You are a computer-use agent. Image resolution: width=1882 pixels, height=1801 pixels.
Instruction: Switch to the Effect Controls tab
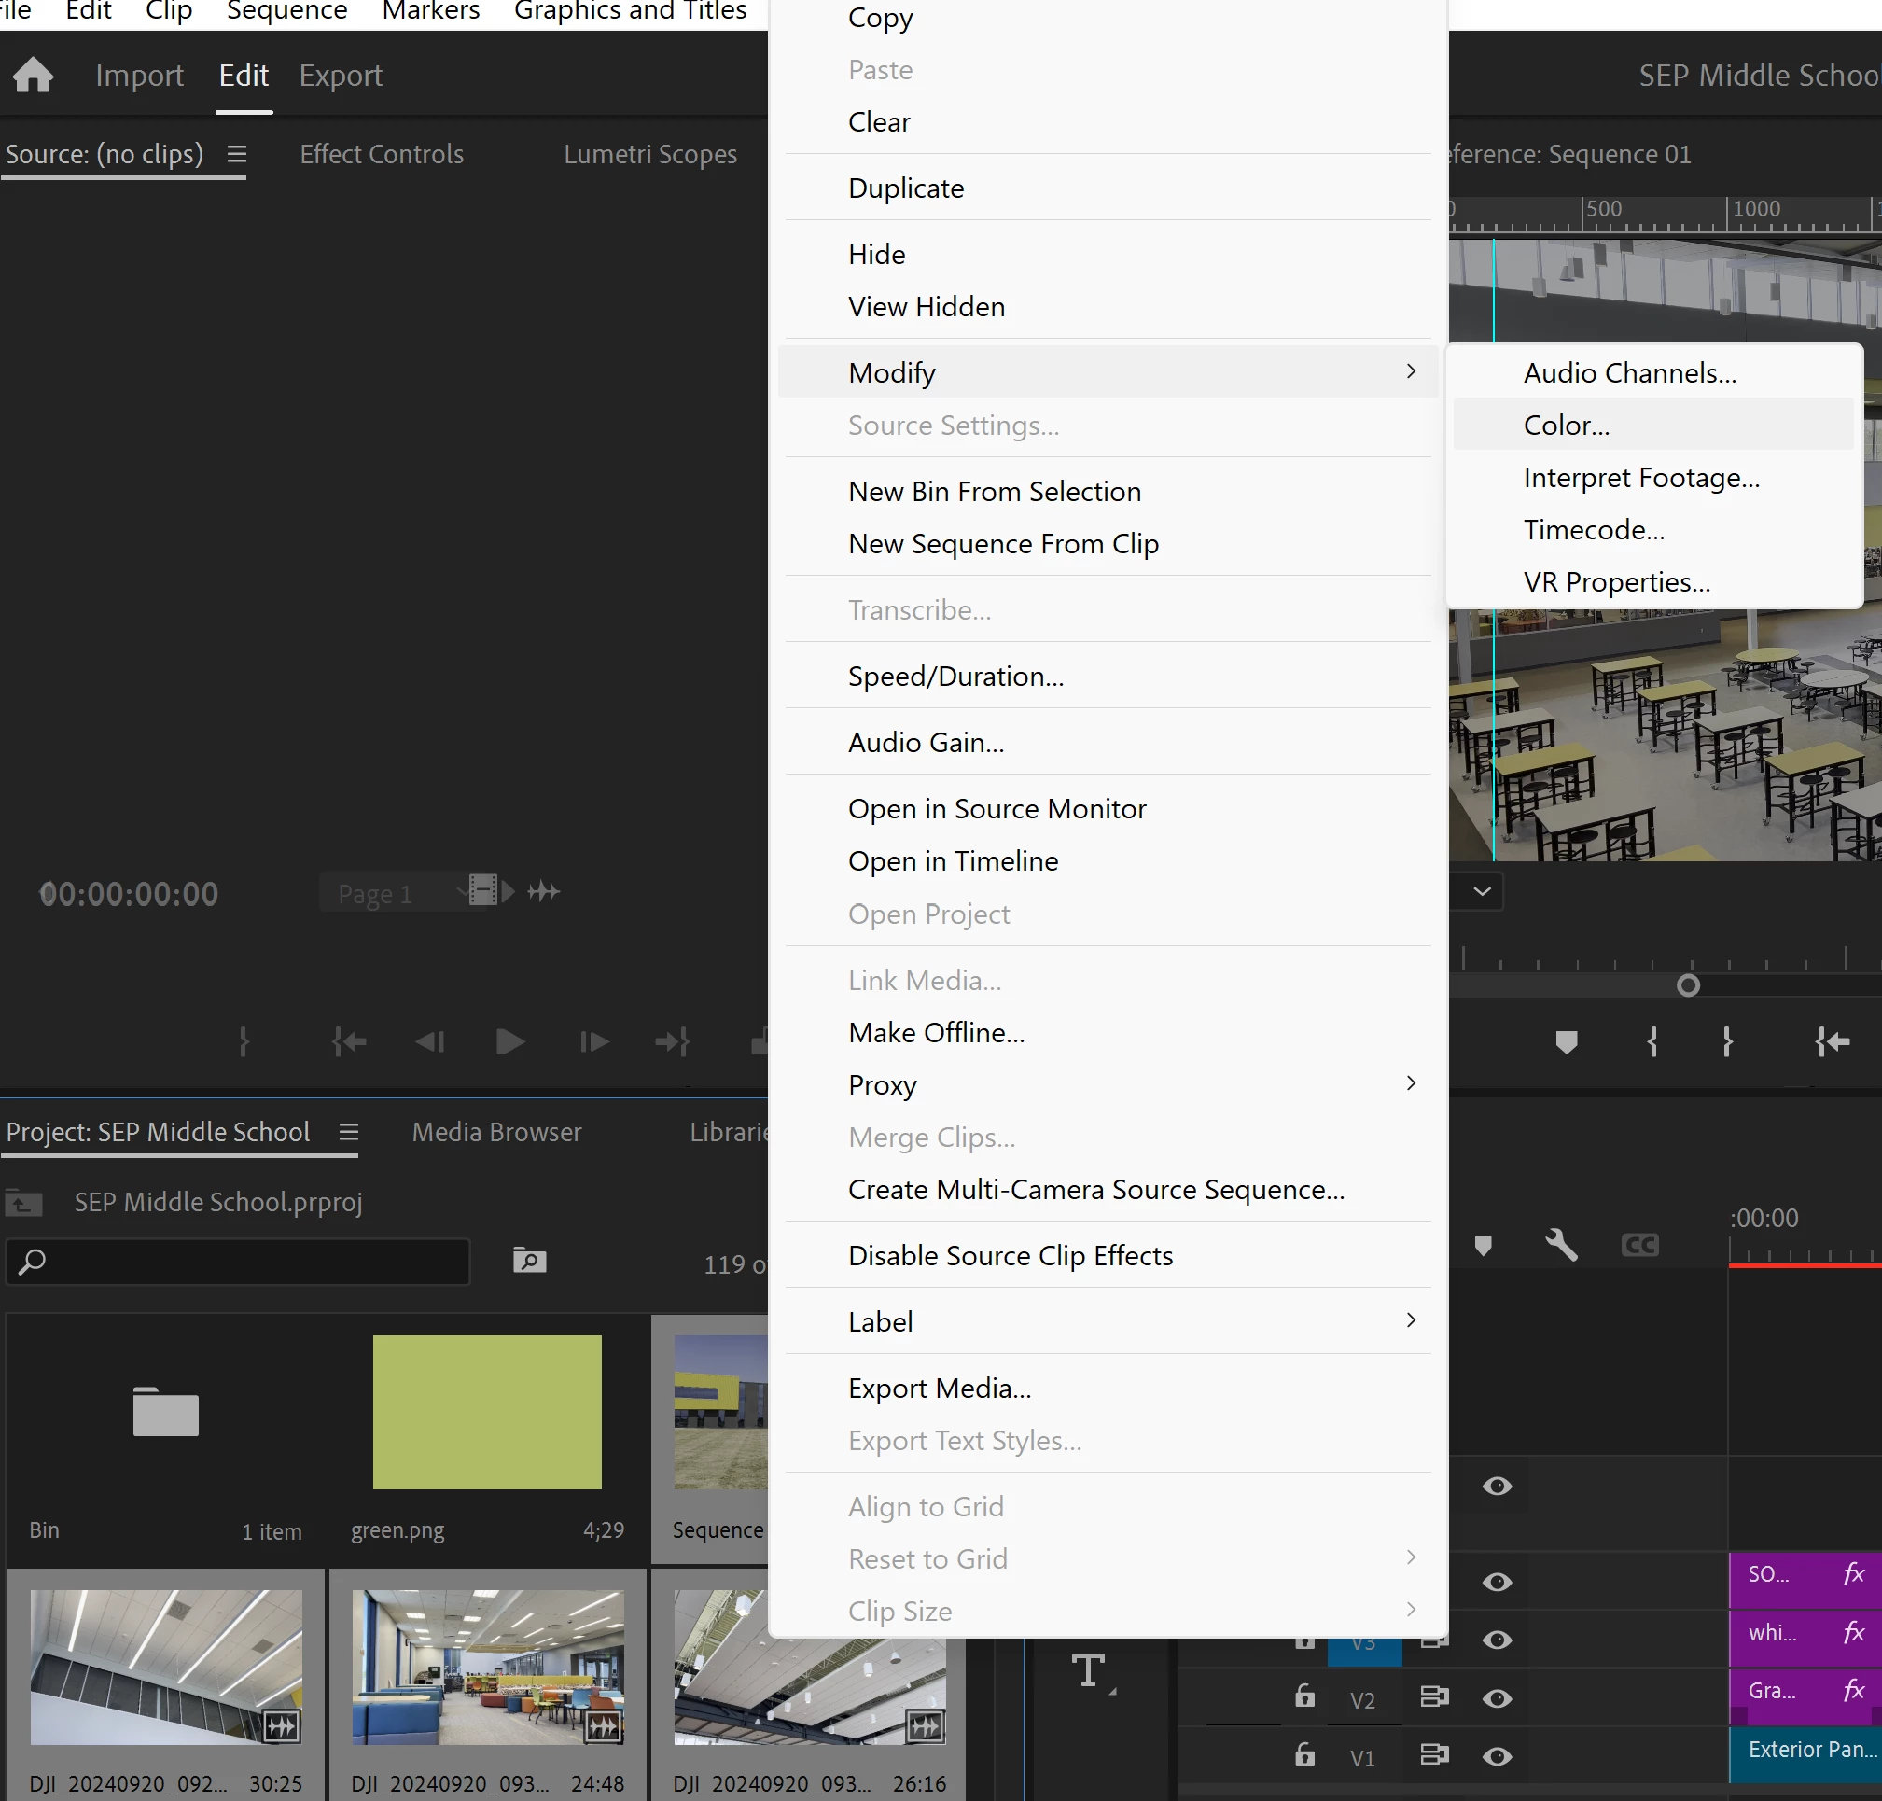click(x=381, y=154)
